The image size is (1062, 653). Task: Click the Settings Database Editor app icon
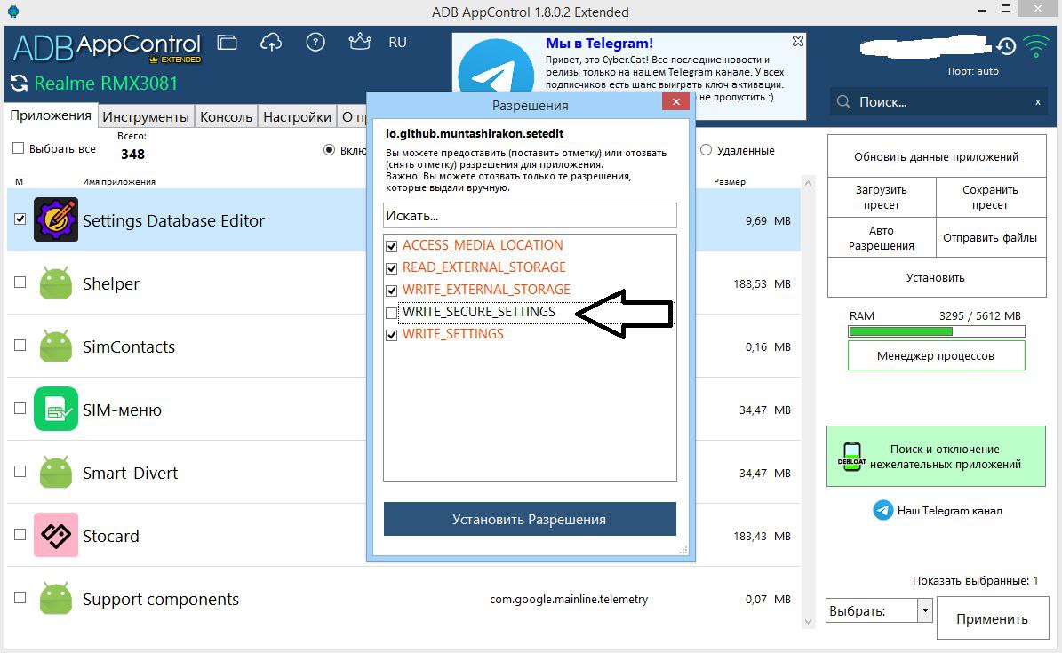[55, 219]
